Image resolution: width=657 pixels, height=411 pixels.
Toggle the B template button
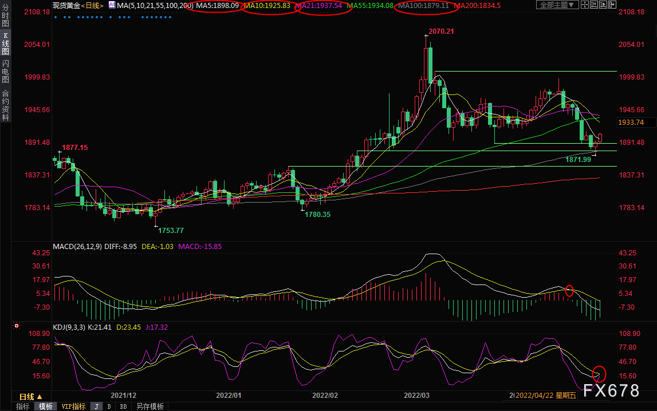(109, 406)
